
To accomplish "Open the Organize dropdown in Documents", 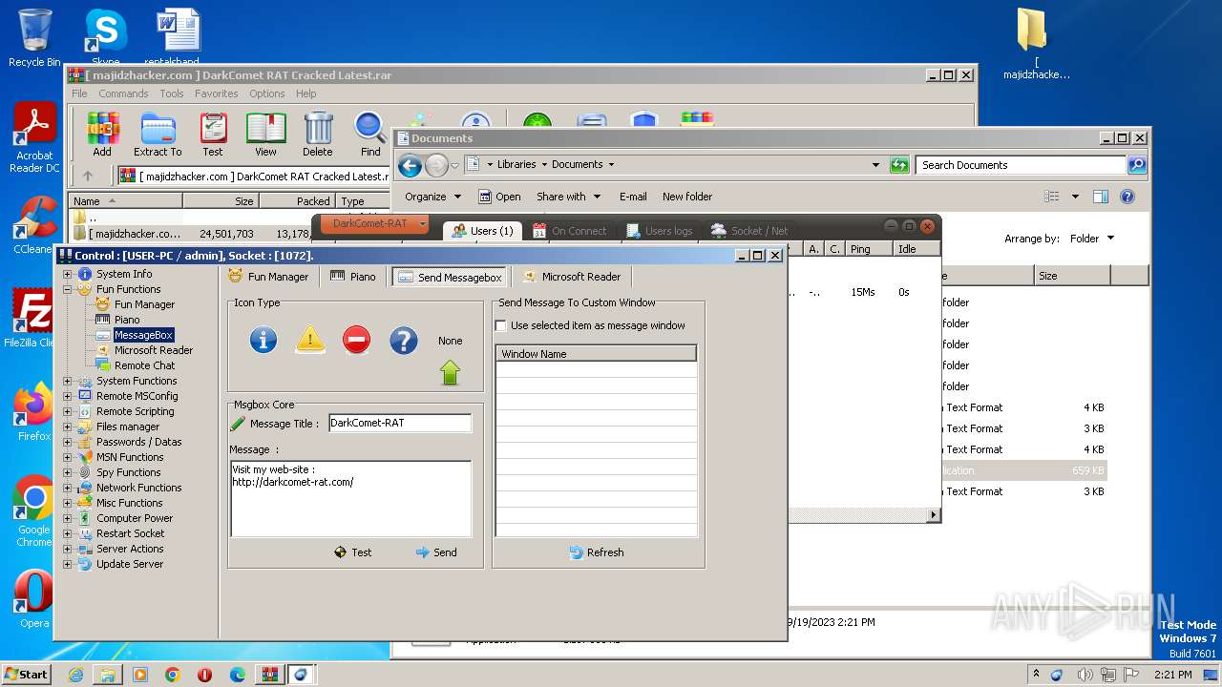I will coord(432,197).
